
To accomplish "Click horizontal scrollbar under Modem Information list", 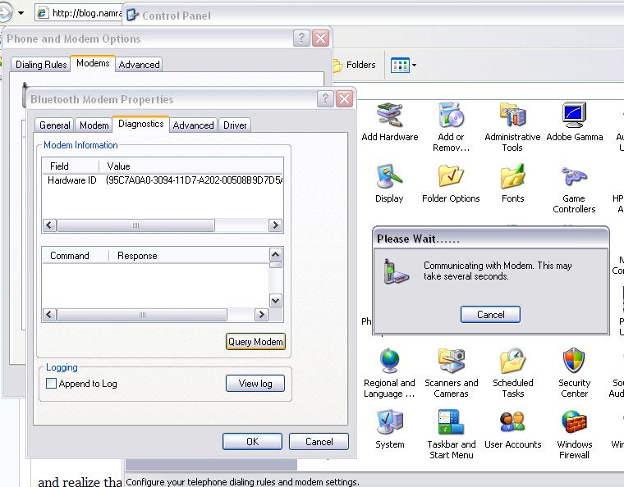I will coord(135,225).
